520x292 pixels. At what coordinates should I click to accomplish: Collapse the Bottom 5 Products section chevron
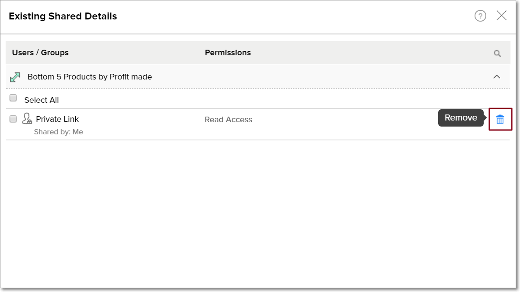497,77
